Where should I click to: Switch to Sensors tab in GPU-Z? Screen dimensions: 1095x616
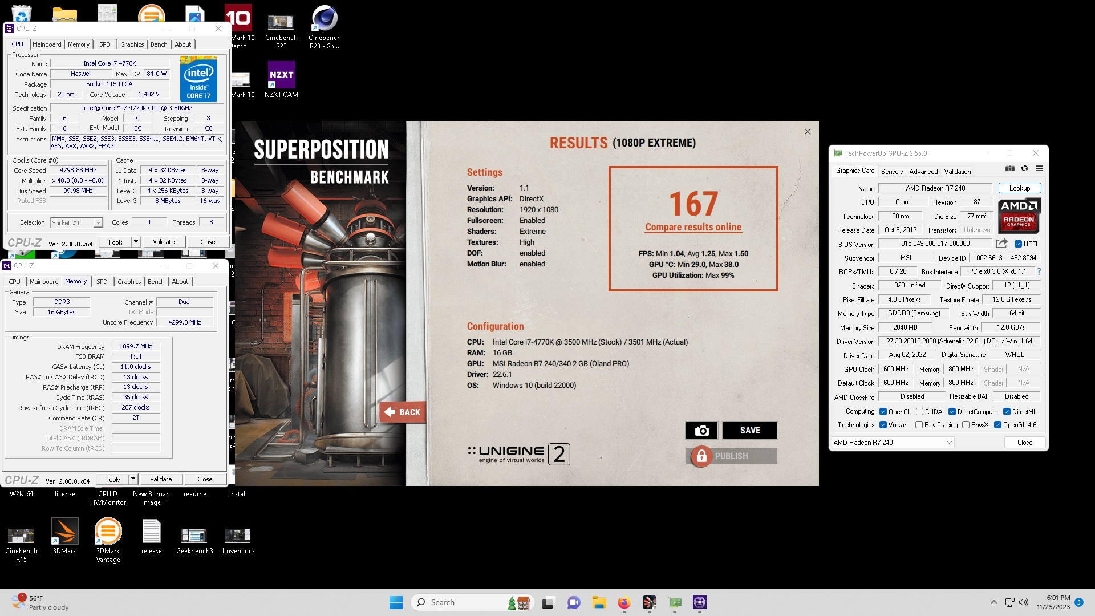[892, 171]
